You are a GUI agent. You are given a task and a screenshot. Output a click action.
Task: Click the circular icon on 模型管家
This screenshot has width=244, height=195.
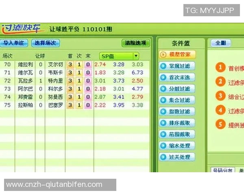point(163,54)
